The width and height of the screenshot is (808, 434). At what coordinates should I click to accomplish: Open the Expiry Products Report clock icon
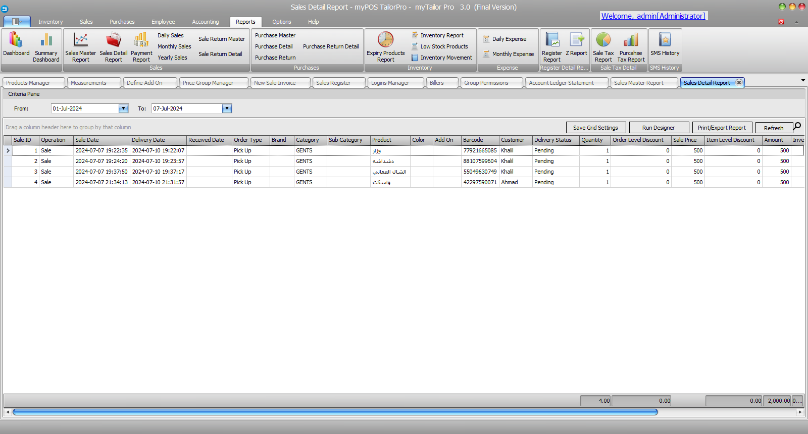coord(386,40)
